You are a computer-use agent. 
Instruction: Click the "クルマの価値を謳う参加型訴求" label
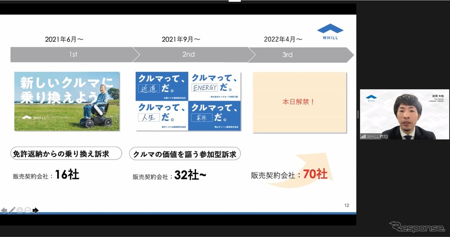click(x=185, y=154)
